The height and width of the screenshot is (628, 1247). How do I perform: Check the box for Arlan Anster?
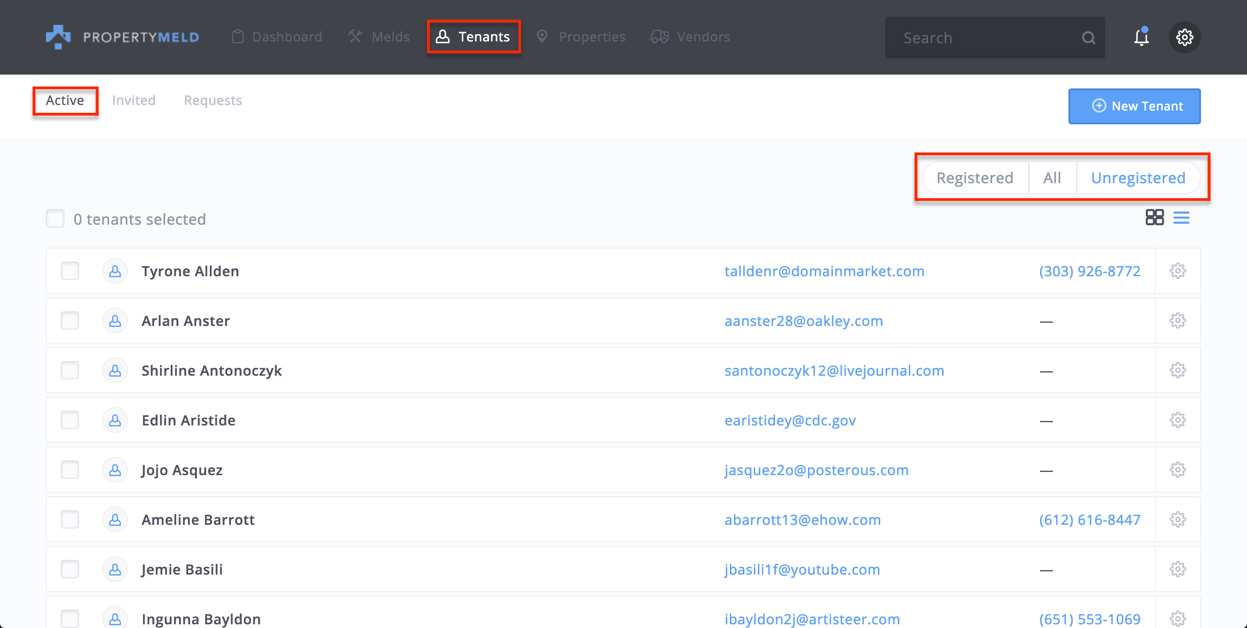pos(69,320)
